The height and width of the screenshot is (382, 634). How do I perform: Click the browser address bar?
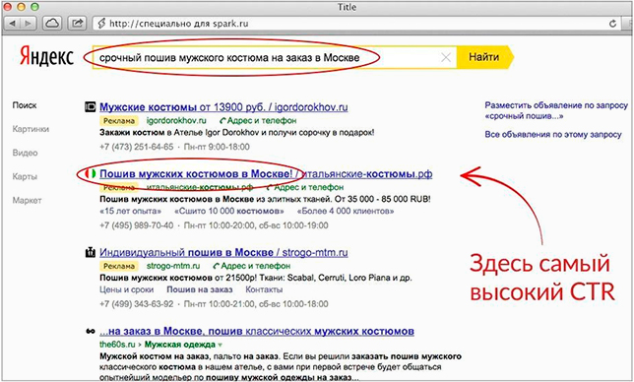(x=350, y=24)
